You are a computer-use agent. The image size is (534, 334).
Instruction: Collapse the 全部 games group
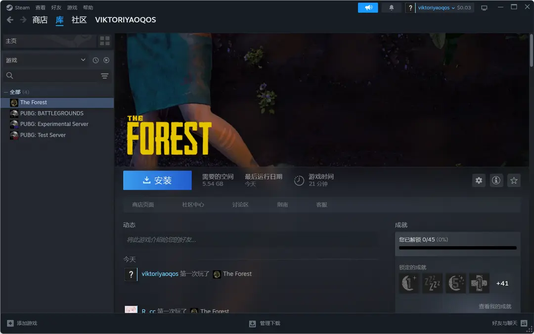tap(6, 92)
